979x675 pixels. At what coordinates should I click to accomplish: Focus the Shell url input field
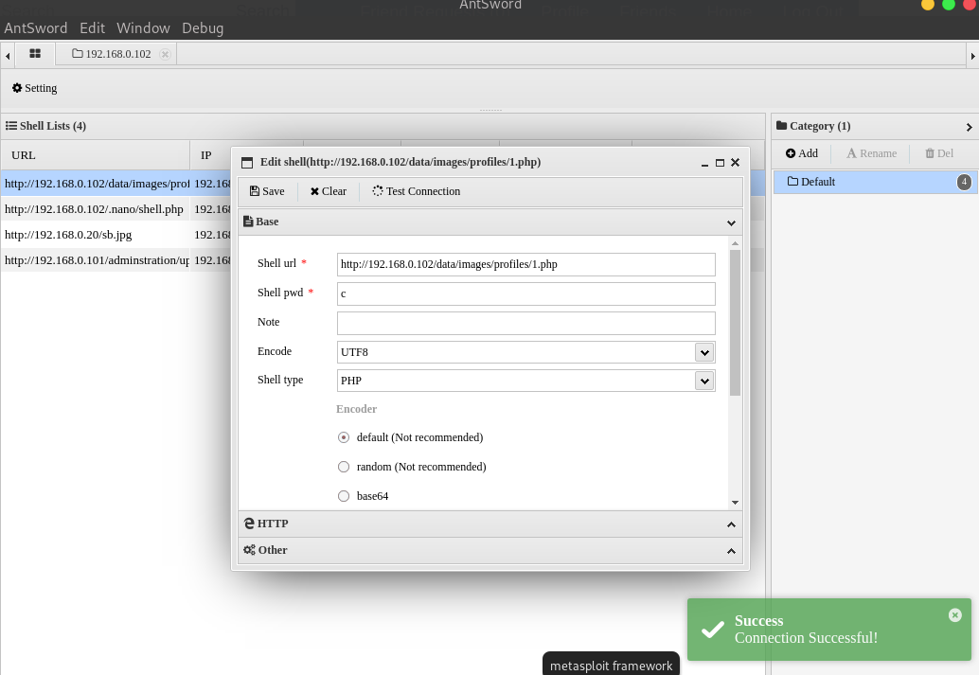pos(525,264)
